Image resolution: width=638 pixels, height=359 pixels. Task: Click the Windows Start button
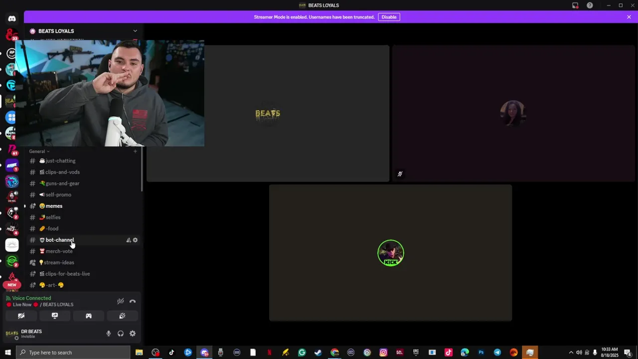8,353
